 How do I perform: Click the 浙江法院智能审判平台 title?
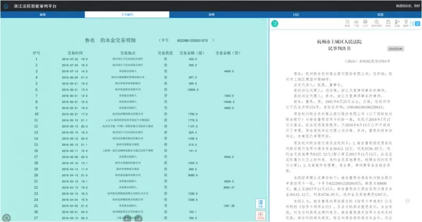point(35,6)
